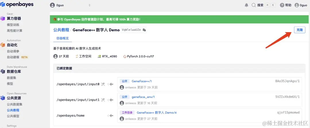This screenshot has width=310, height=128.
Task: Click the RTX_4090 label
Action: 110,56
